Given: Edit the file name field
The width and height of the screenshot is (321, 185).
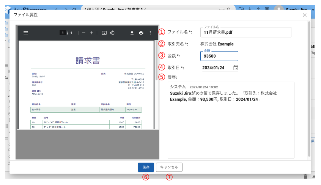Looking at the screenshot, I should tap(245, 33).
